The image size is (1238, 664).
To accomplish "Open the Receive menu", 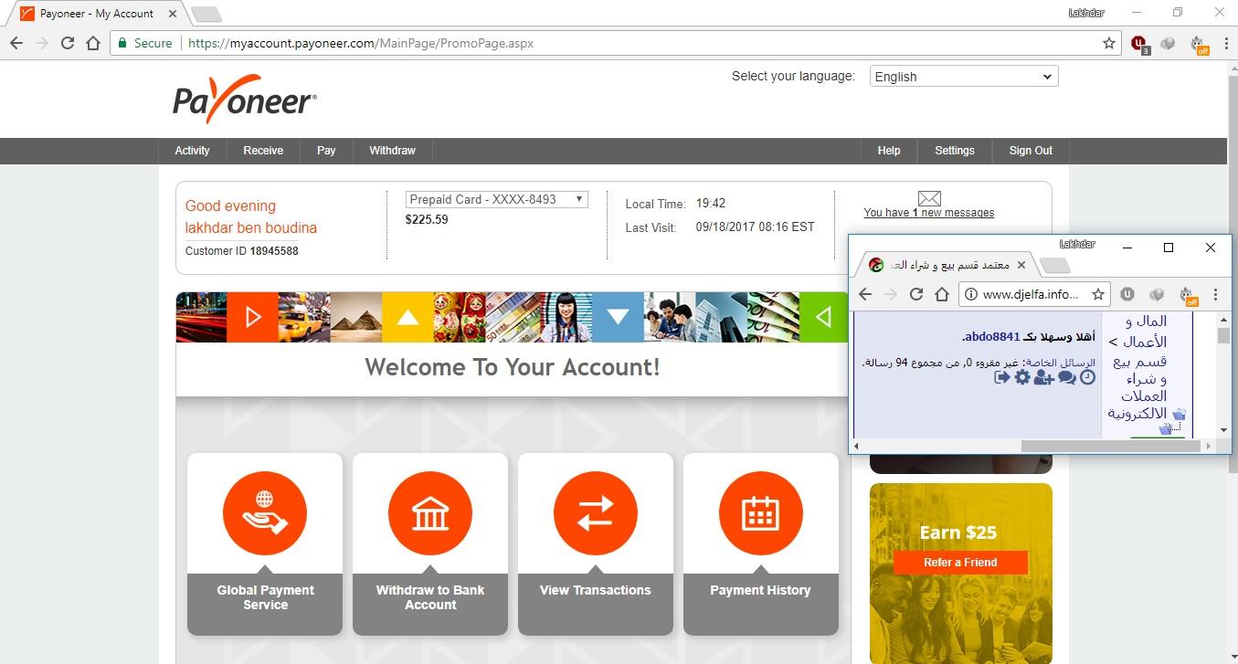I will (263, 151).
